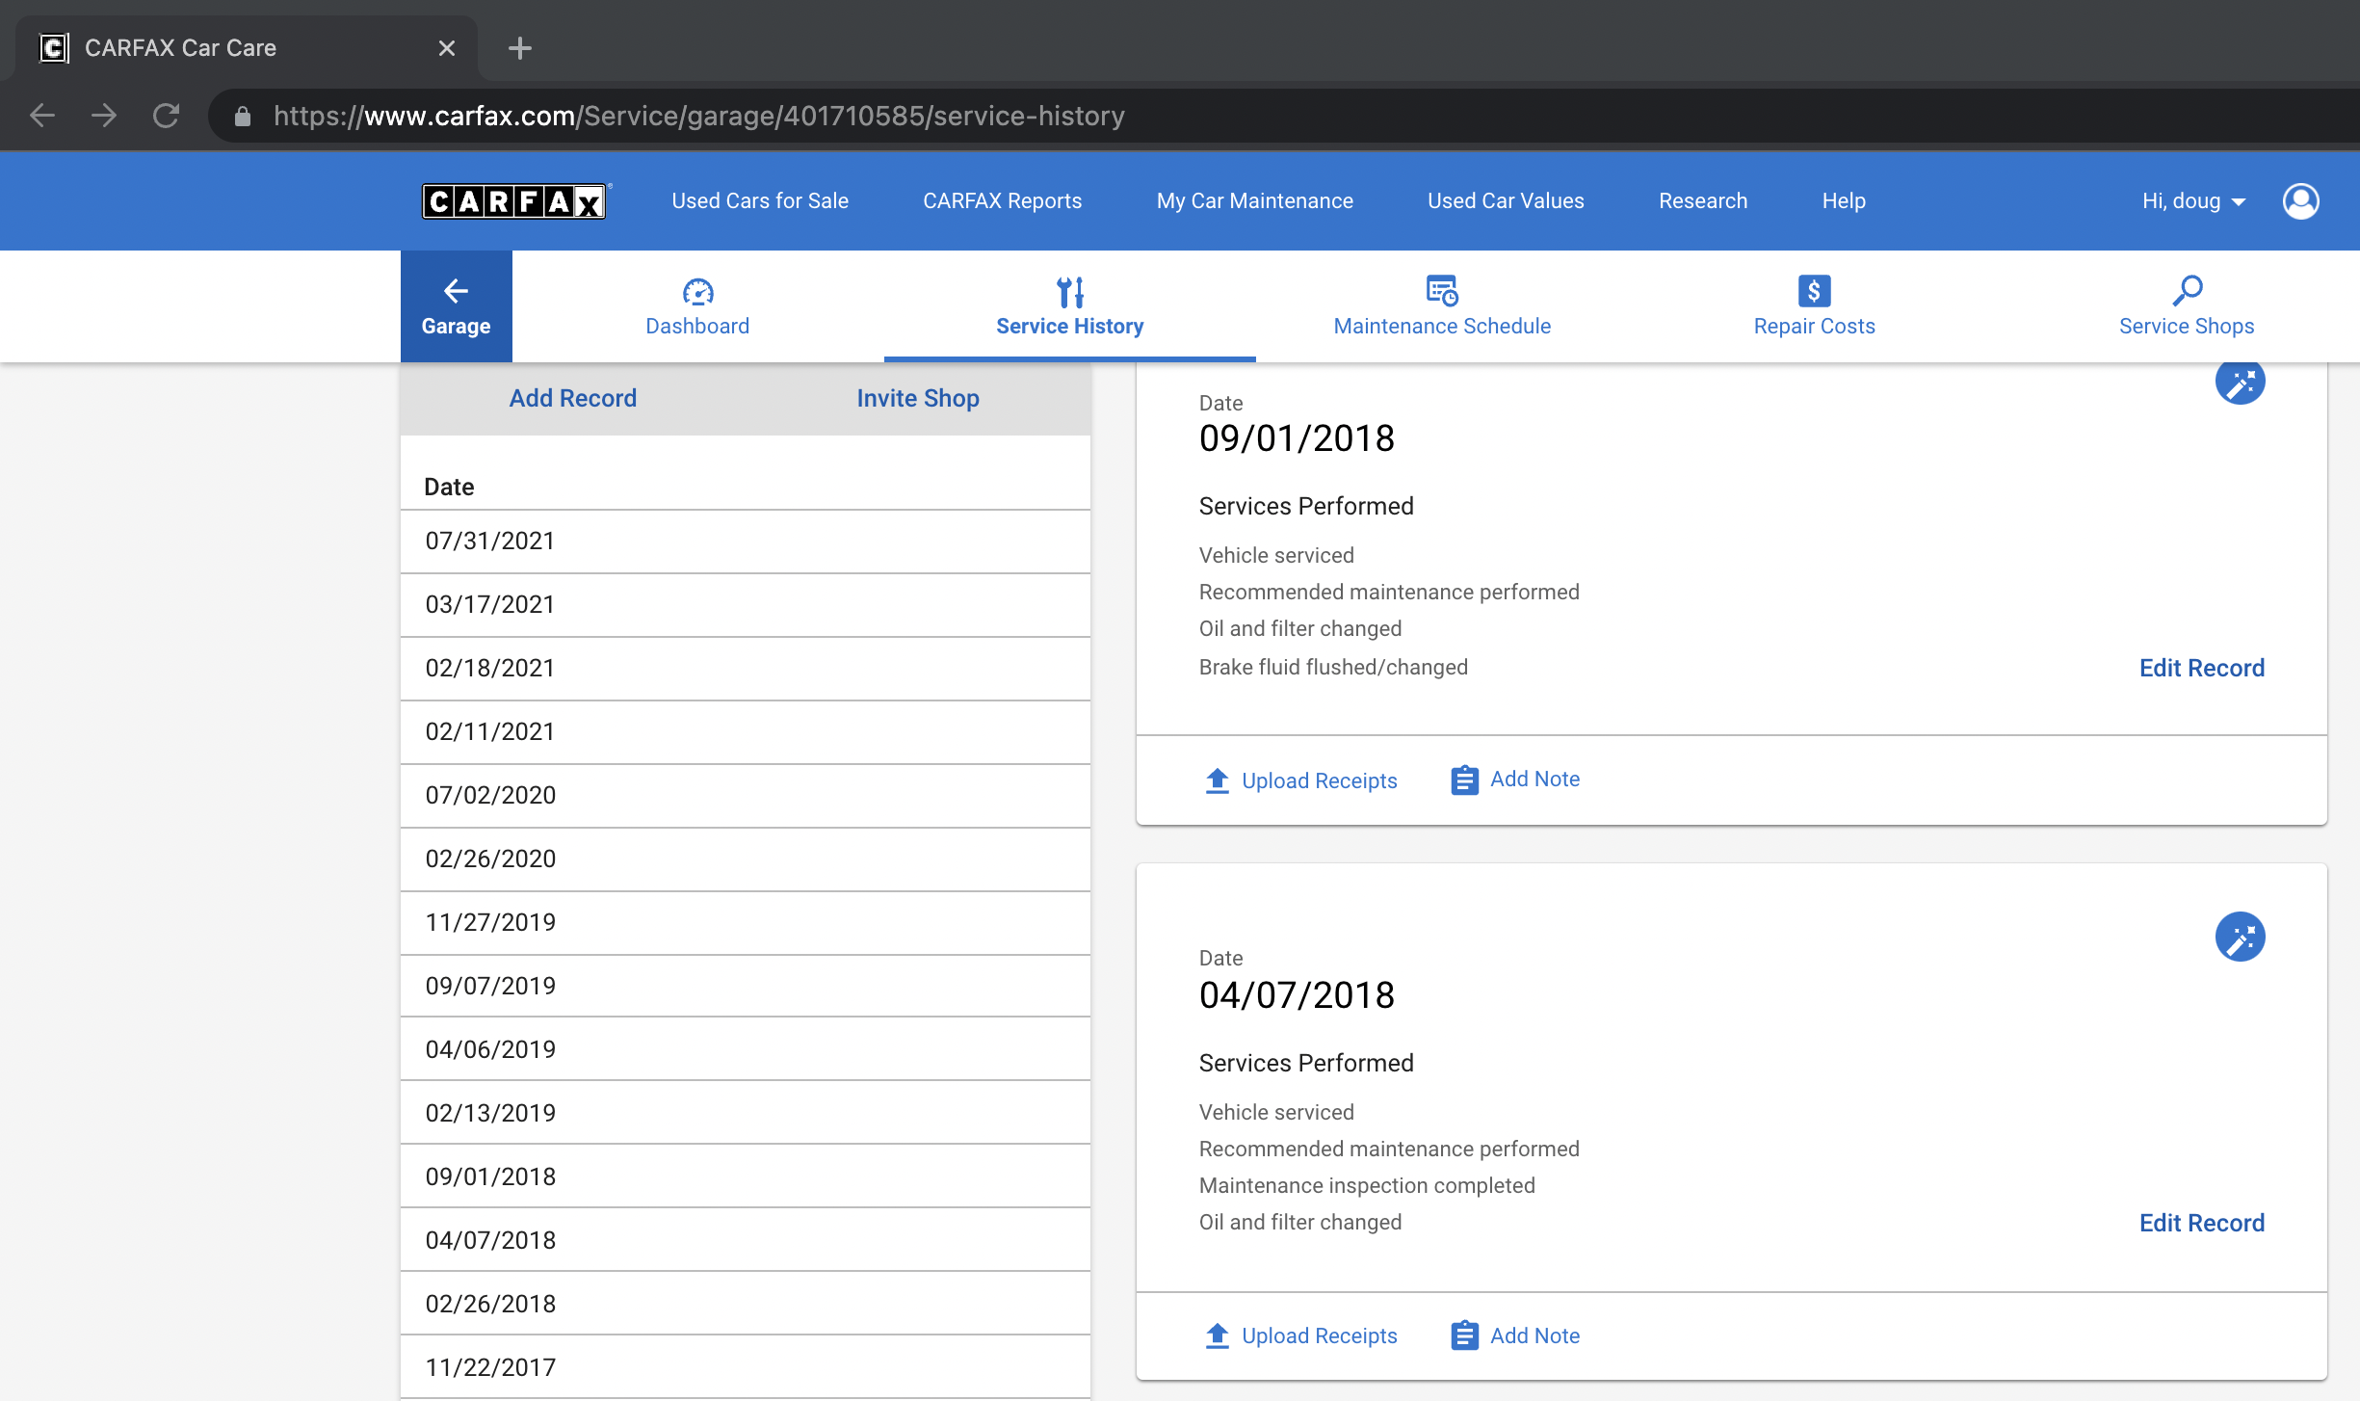Switch to Maintenance Schedule tab
The image size is (2360, 1401).
(x=1442, y=306)
